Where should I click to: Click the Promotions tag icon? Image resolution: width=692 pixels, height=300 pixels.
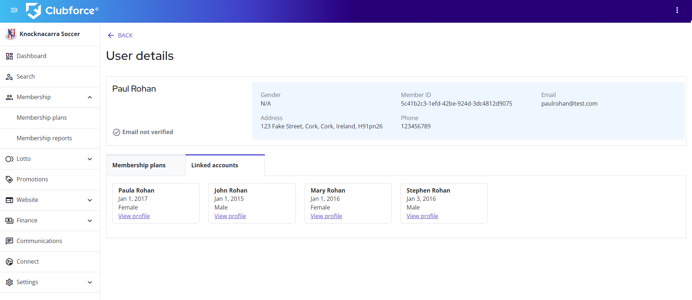click(9, 180)
